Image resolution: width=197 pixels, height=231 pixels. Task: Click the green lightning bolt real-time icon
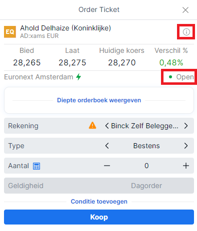click(x=78, y=77)
